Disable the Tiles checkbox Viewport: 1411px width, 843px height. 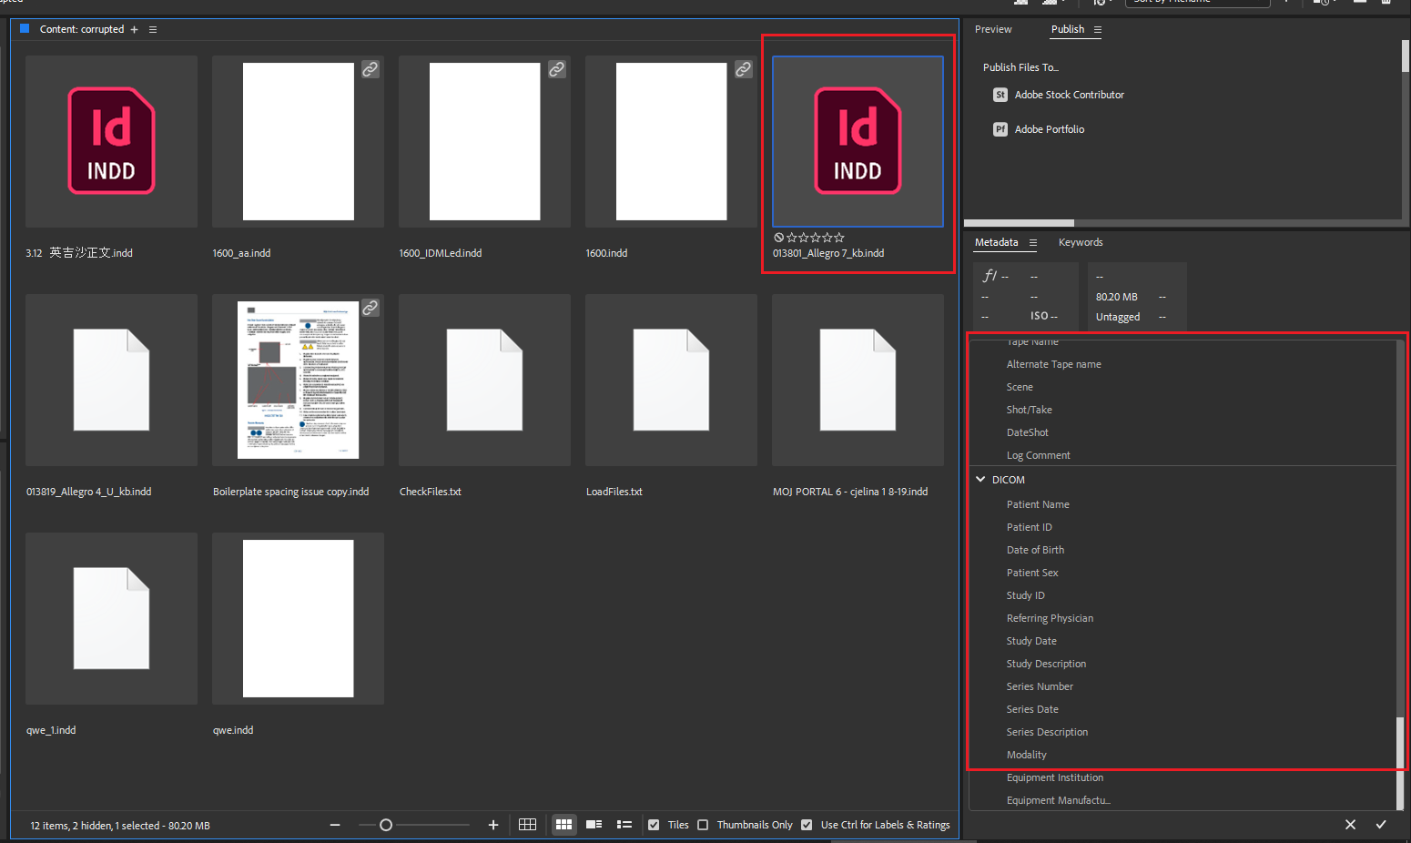tap(654, 825)
